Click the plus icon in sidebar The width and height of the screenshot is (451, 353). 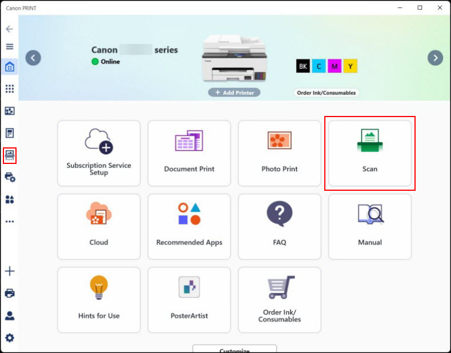(x=10, y=271)
